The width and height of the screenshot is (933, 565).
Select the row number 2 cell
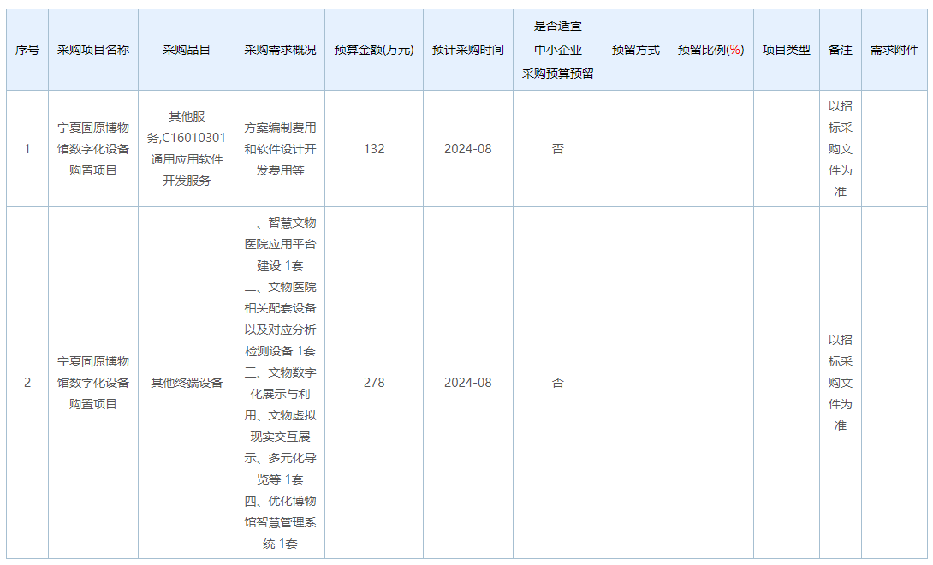[27, 383]
